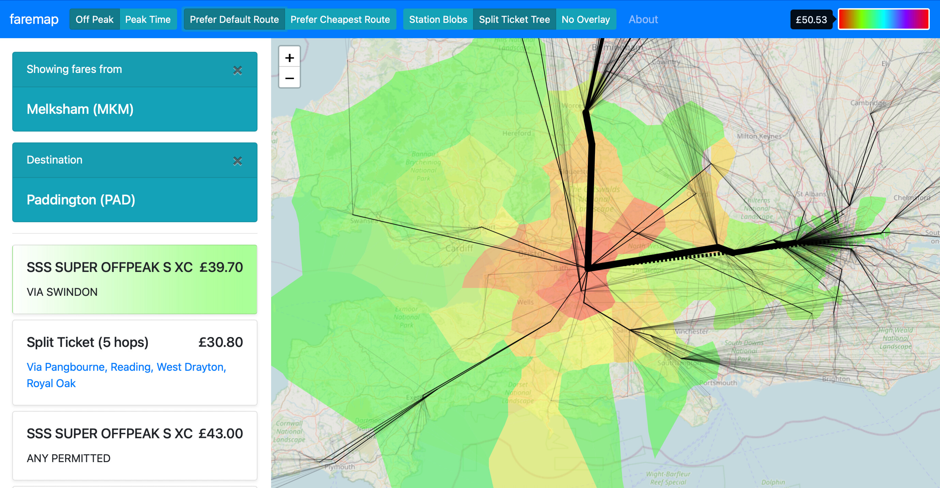Image resolution: width=940 pixels, height=488 pixels.
Task: Zoom out of the map
Action: tap(289, 78)
